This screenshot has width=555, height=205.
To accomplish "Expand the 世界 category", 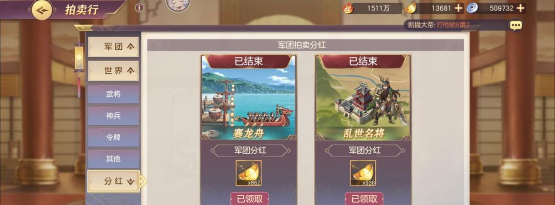I will click(x=113, y=71).
